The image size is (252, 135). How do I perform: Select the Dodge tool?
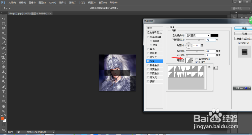(3, 81)
